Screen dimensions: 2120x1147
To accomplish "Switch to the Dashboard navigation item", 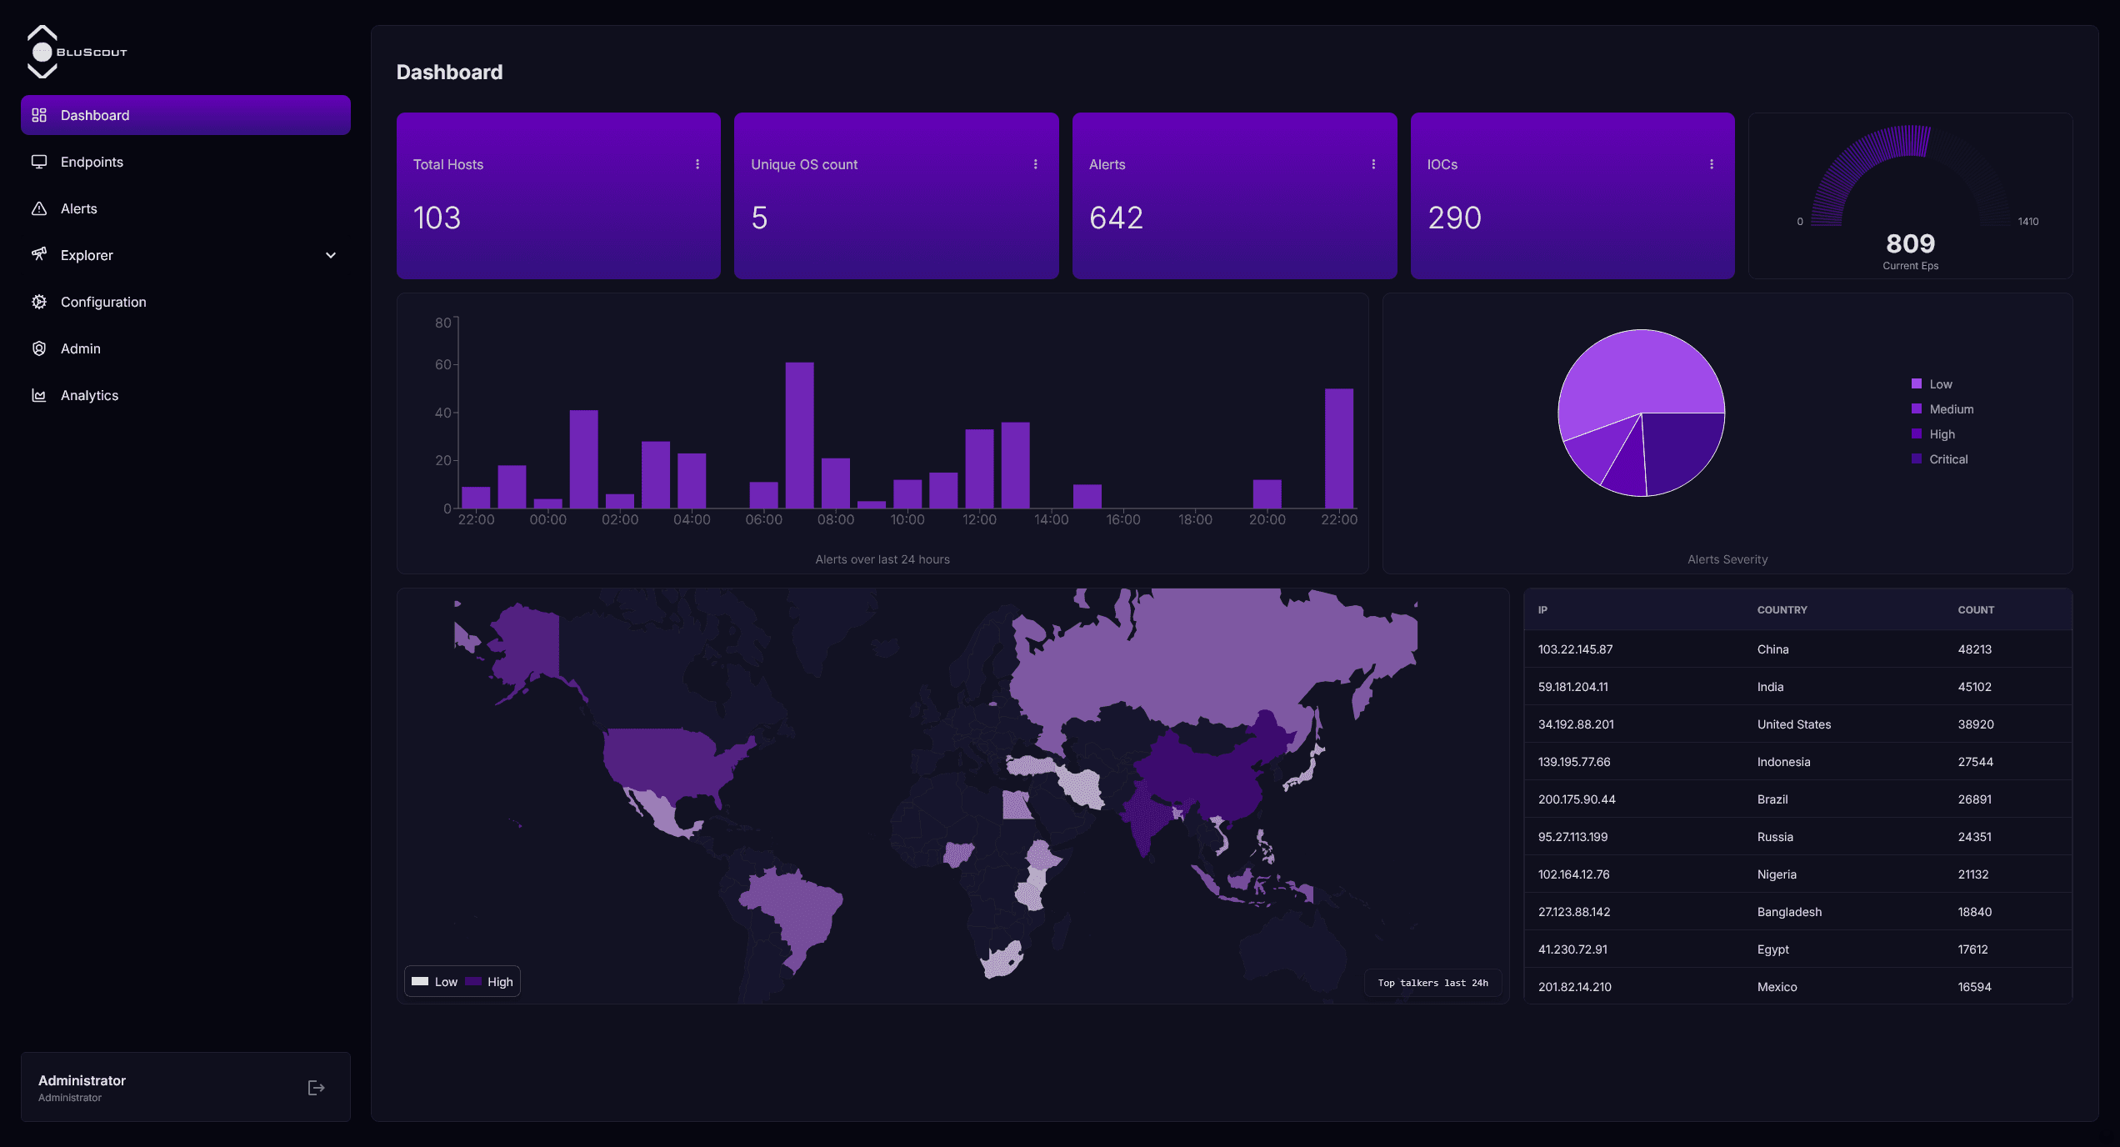I will [x=95, y=114].
